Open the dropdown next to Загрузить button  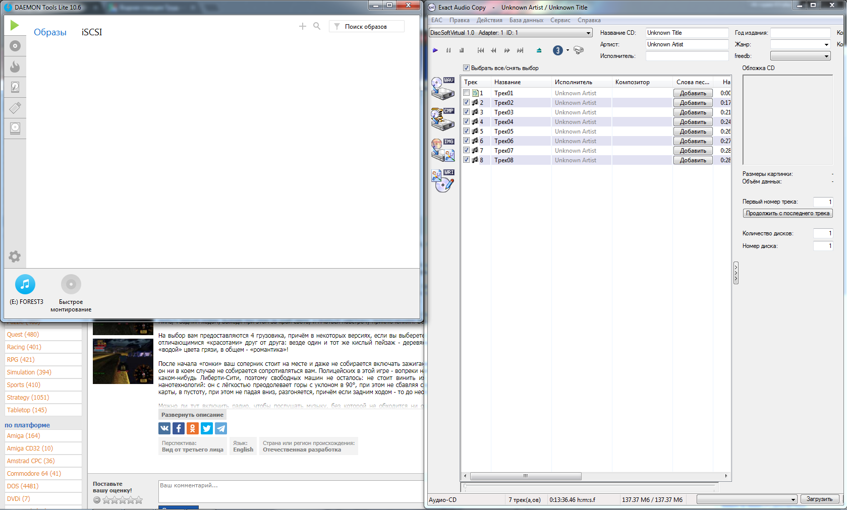pyautogui.click(x=747, y=499)
